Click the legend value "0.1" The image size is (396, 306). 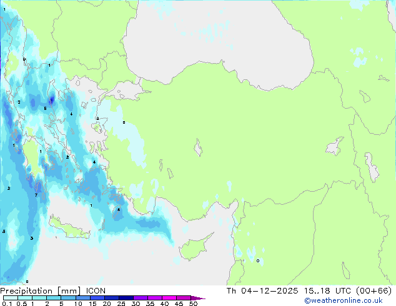[7, 304]
